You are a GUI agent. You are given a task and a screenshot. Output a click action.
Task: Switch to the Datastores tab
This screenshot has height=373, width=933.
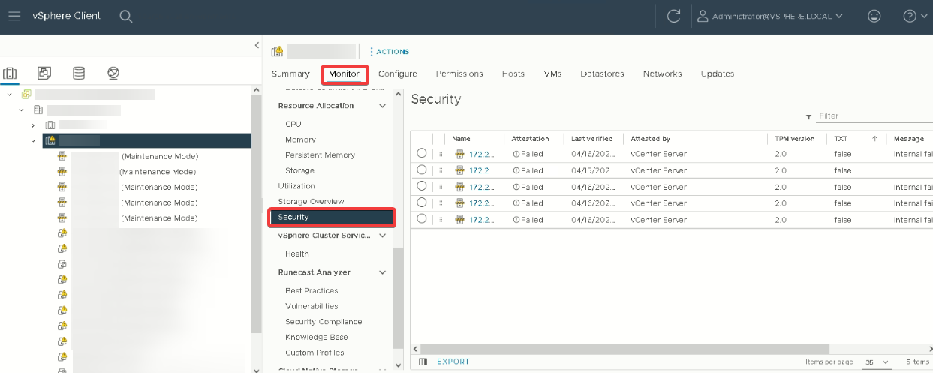click(602, 74)
